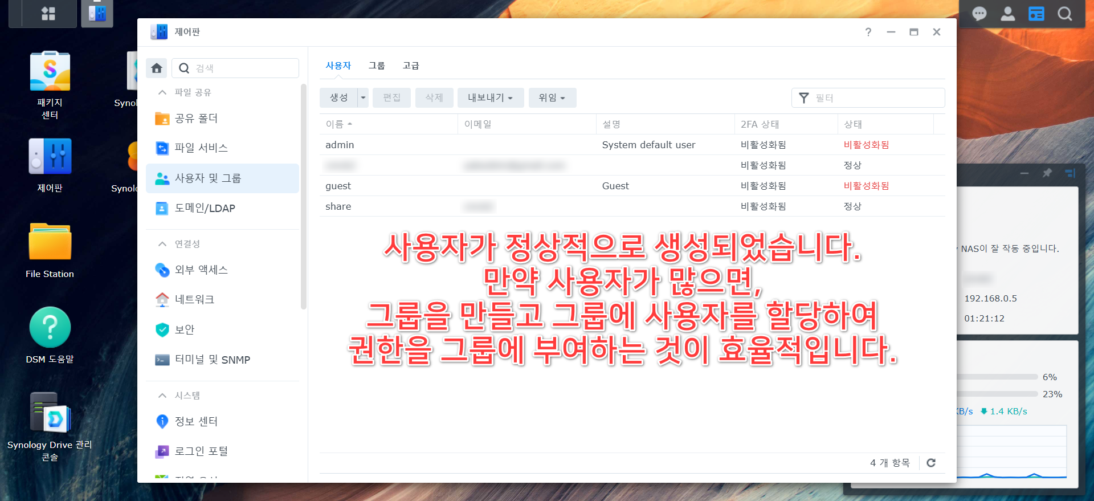Click the 6% usage bar in widget
1094x501 pixels.
point(997,377)
